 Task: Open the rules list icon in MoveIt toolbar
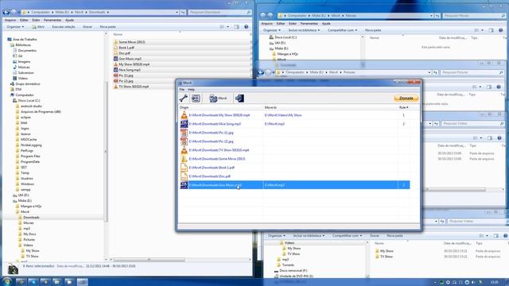[x=196, y=98]
